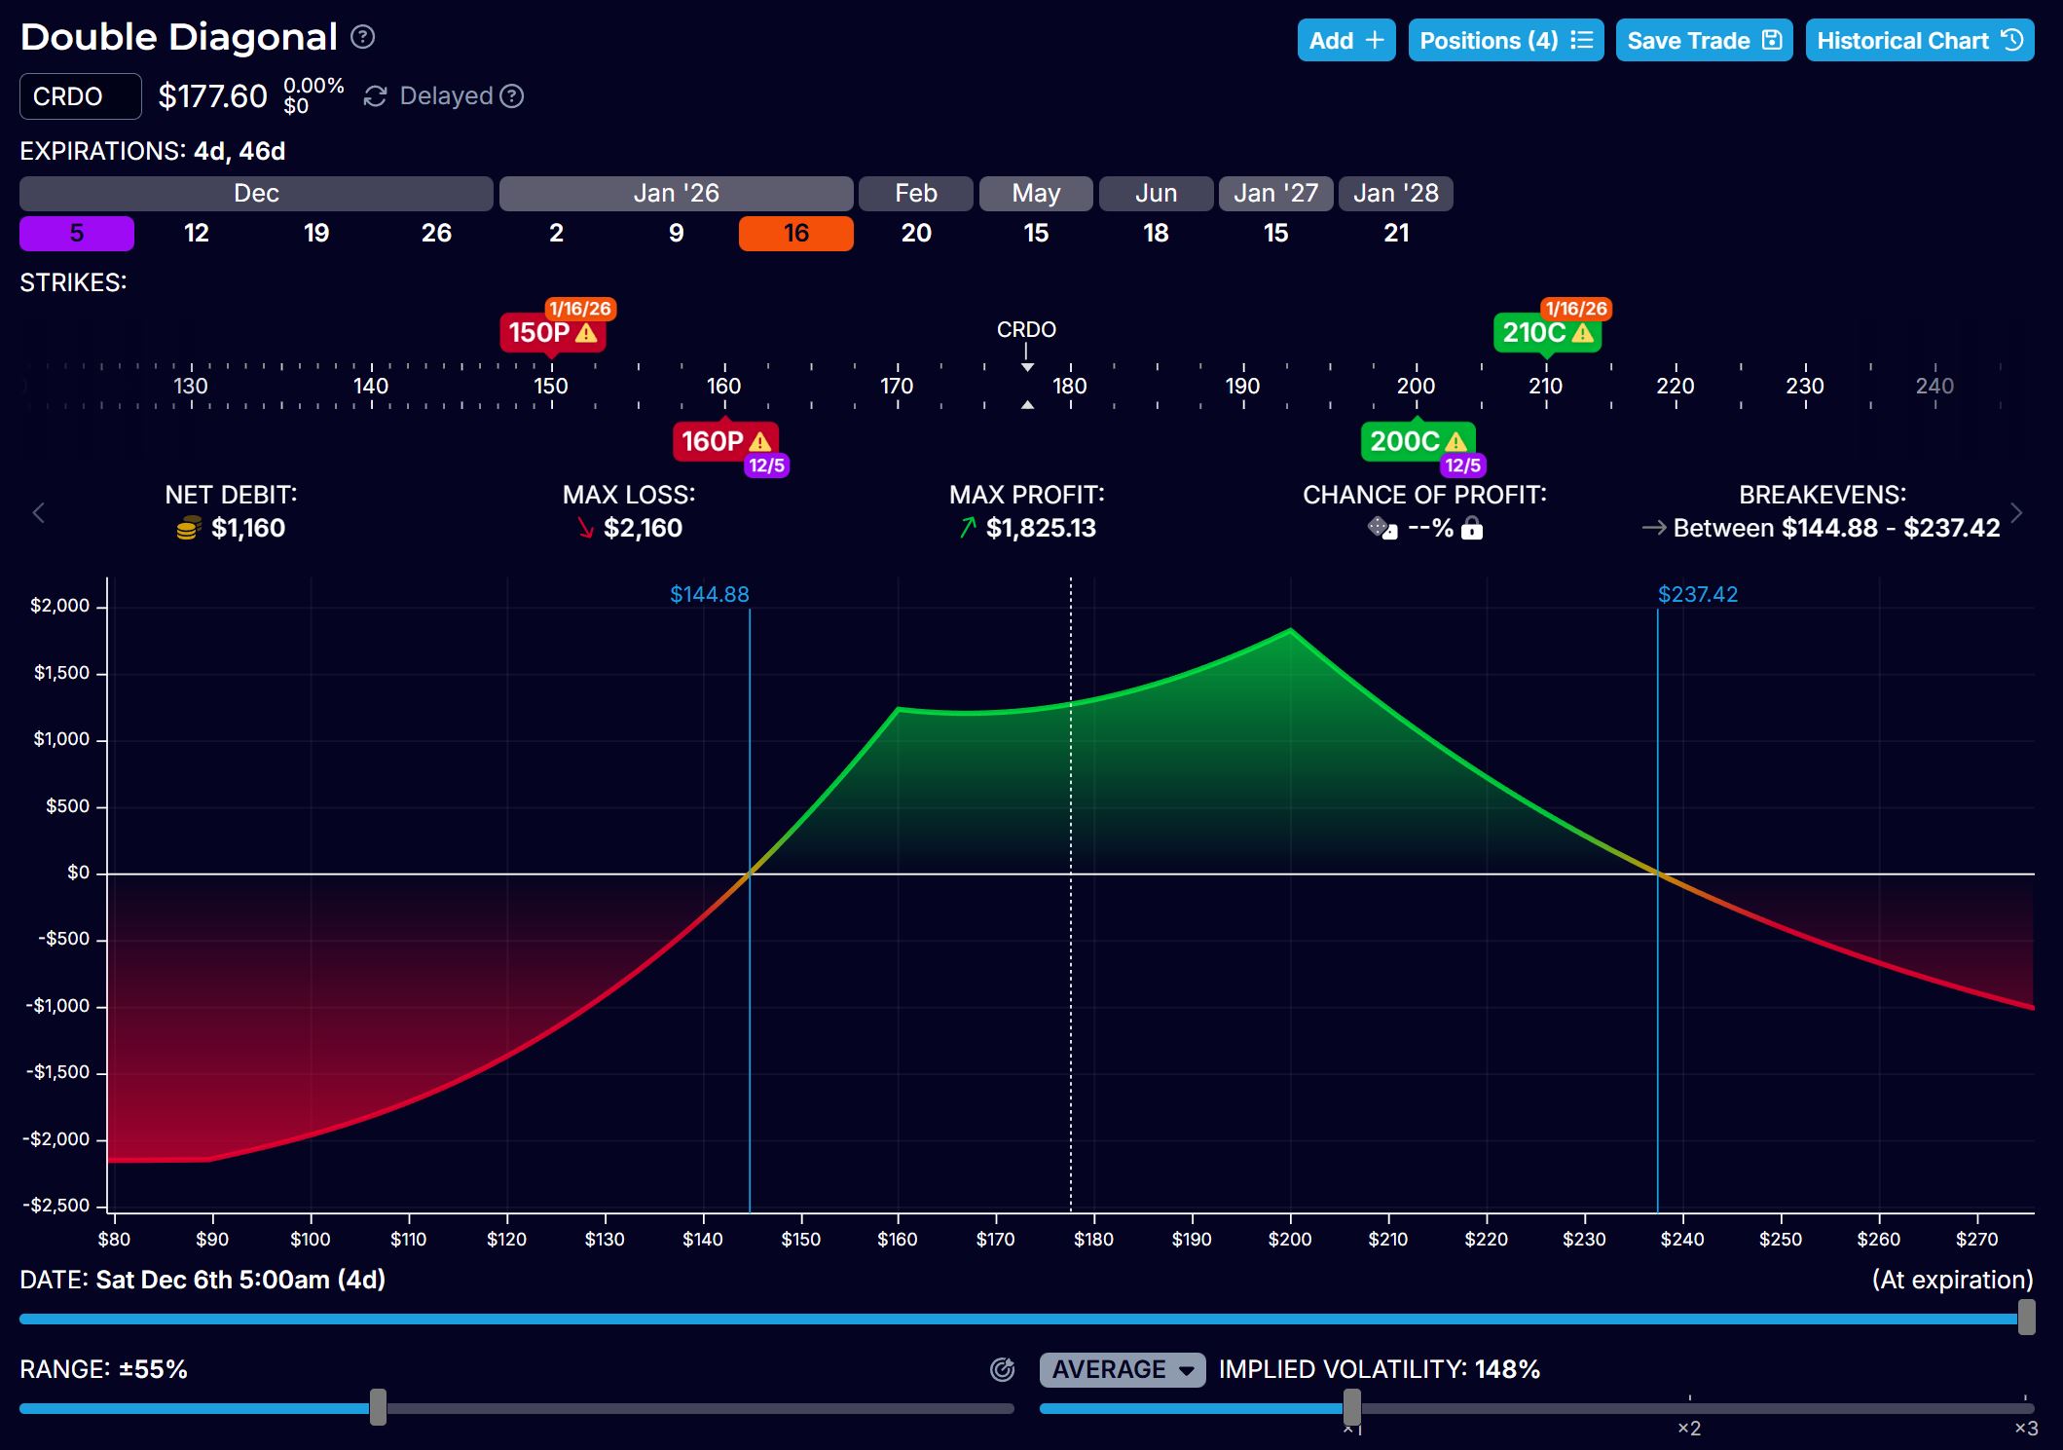Click the help icon next to Delayed
Screen dimensions: 2063x1450
pyautogui.click(x=512, y=96)
